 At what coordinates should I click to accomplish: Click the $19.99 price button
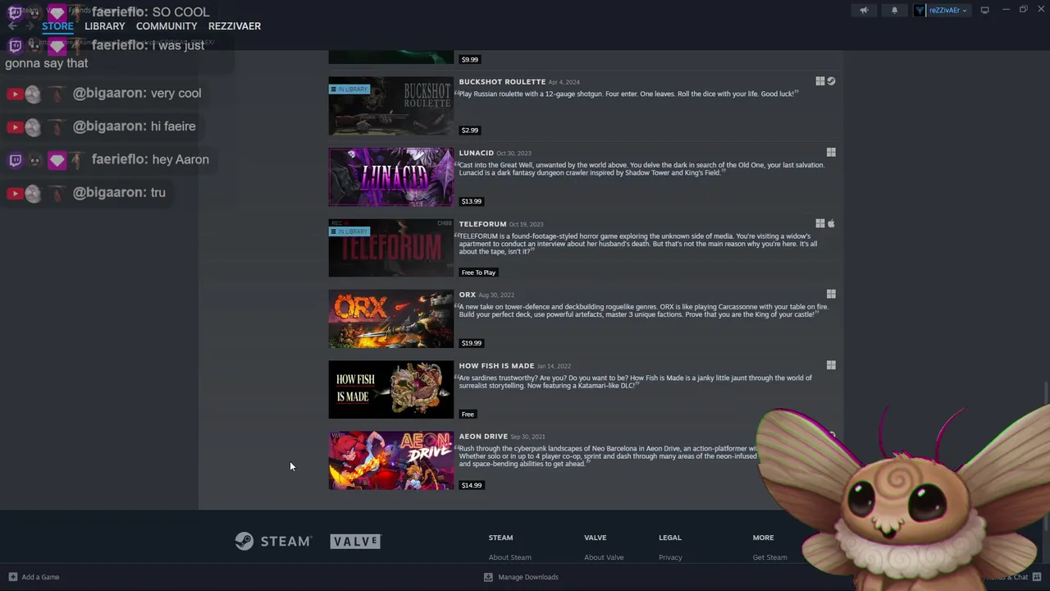pyautogui.click(x=471, y=343)
